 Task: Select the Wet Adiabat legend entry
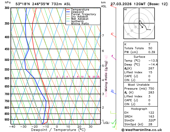pyautogui.click(x=80, y=19)
